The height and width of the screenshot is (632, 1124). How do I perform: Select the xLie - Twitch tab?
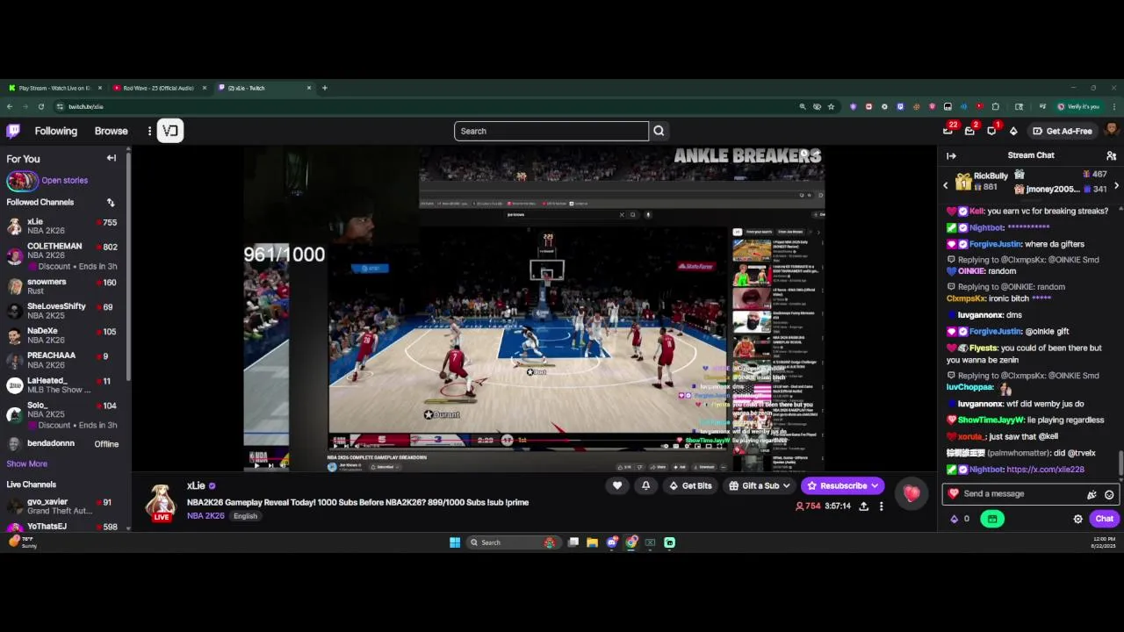pos(263,88)
